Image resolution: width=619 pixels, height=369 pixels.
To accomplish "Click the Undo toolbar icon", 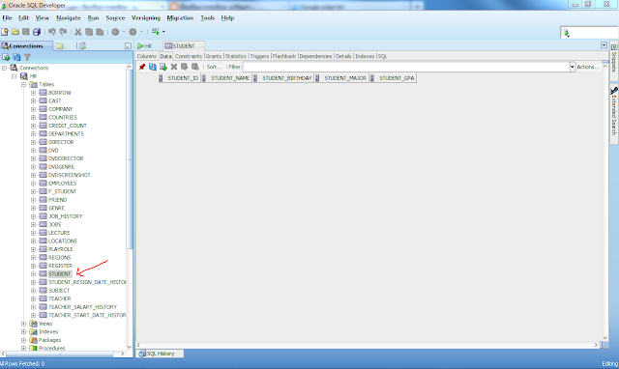I will [x=51, y=32].
